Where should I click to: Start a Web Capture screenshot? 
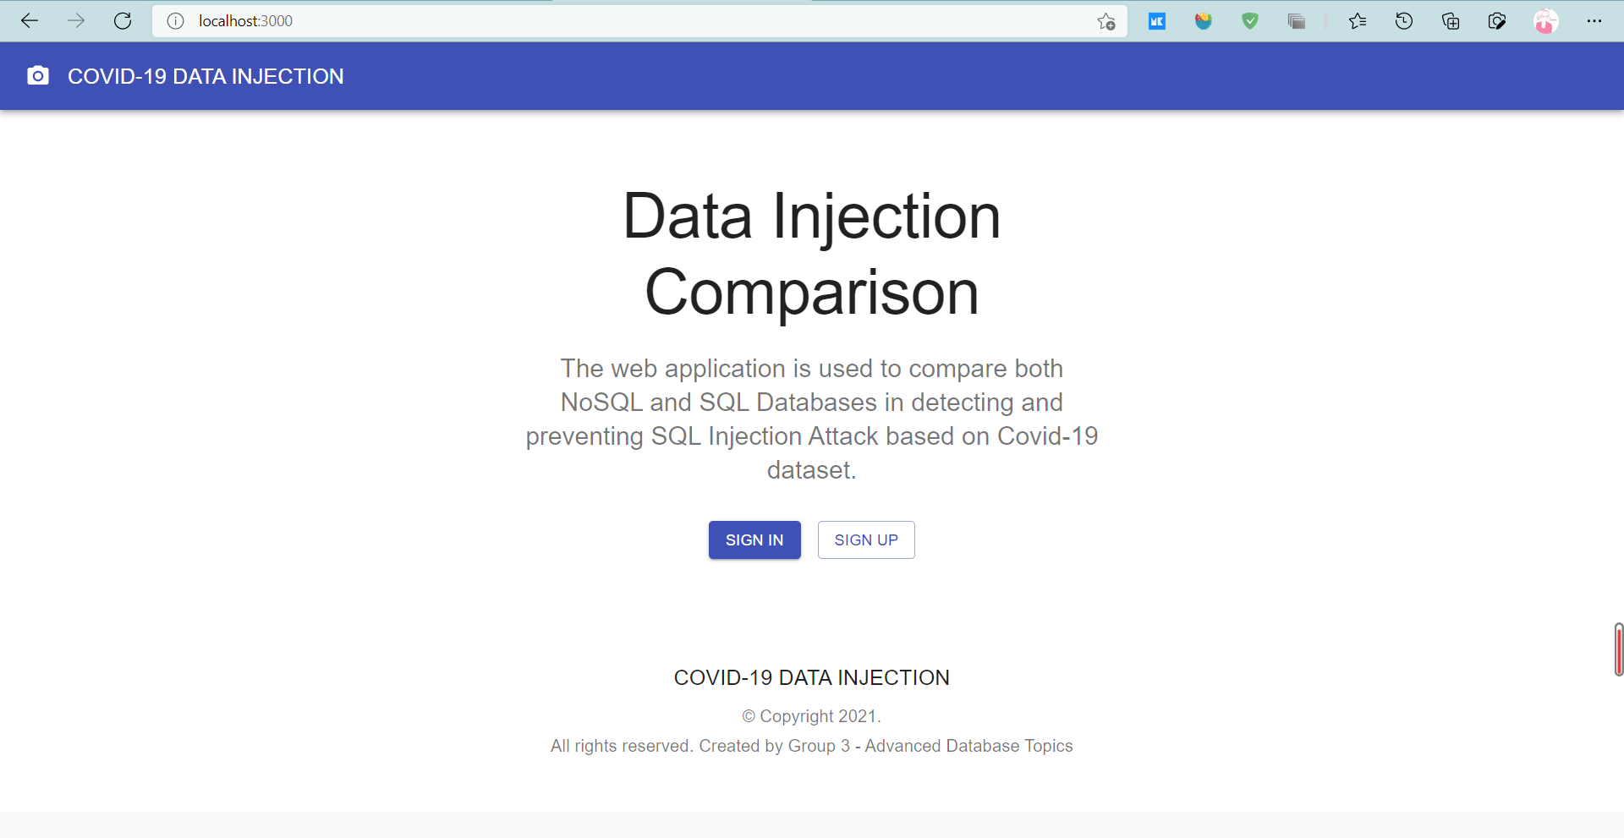[x=1497, y=20]
